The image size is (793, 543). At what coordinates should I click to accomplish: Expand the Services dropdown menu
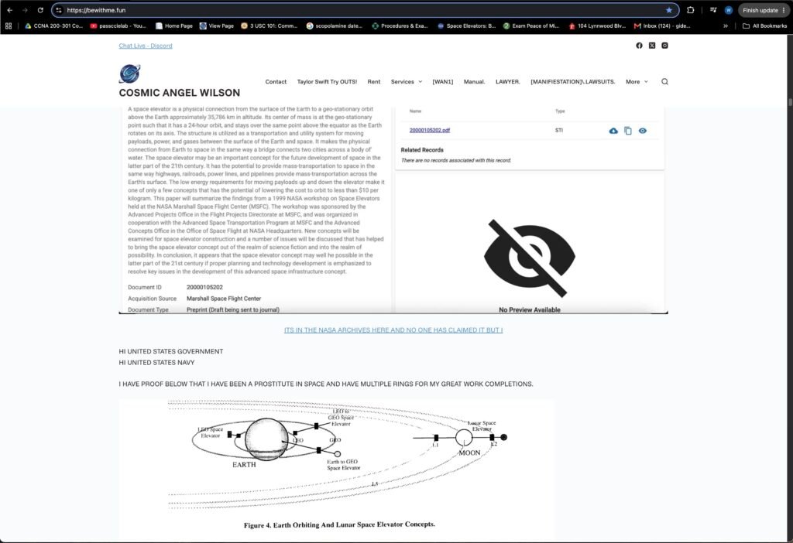coord(407,82)
